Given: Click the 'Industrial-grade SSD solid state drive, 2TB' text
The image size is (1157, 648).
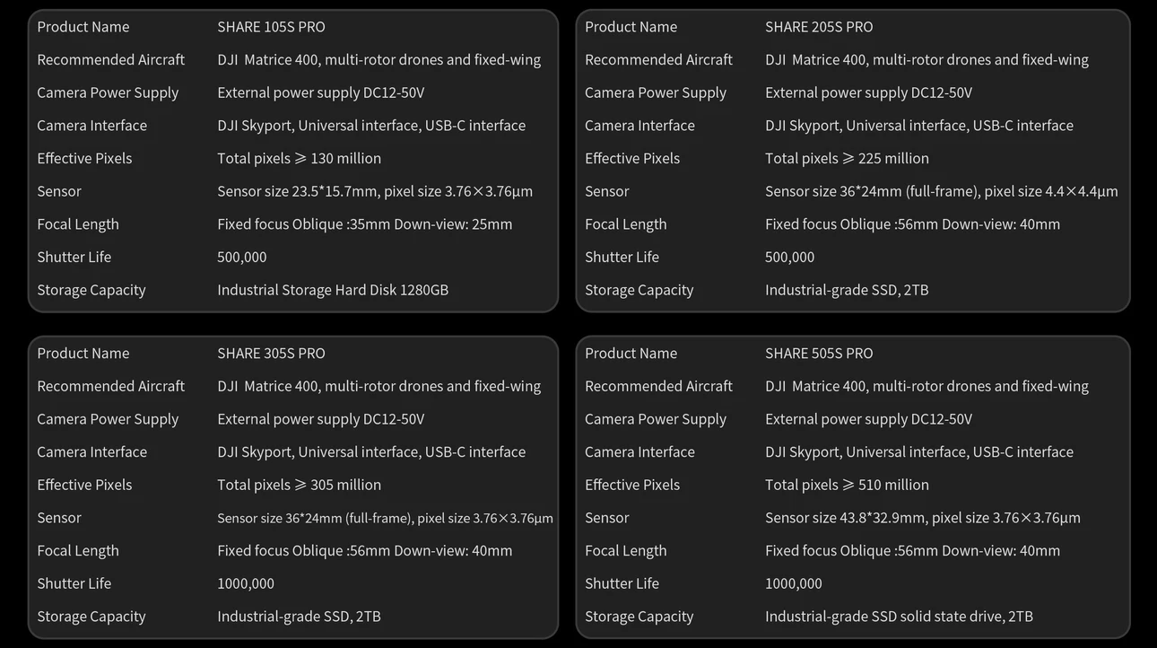Looking at the screenshot, I should [x=899, y=617].
